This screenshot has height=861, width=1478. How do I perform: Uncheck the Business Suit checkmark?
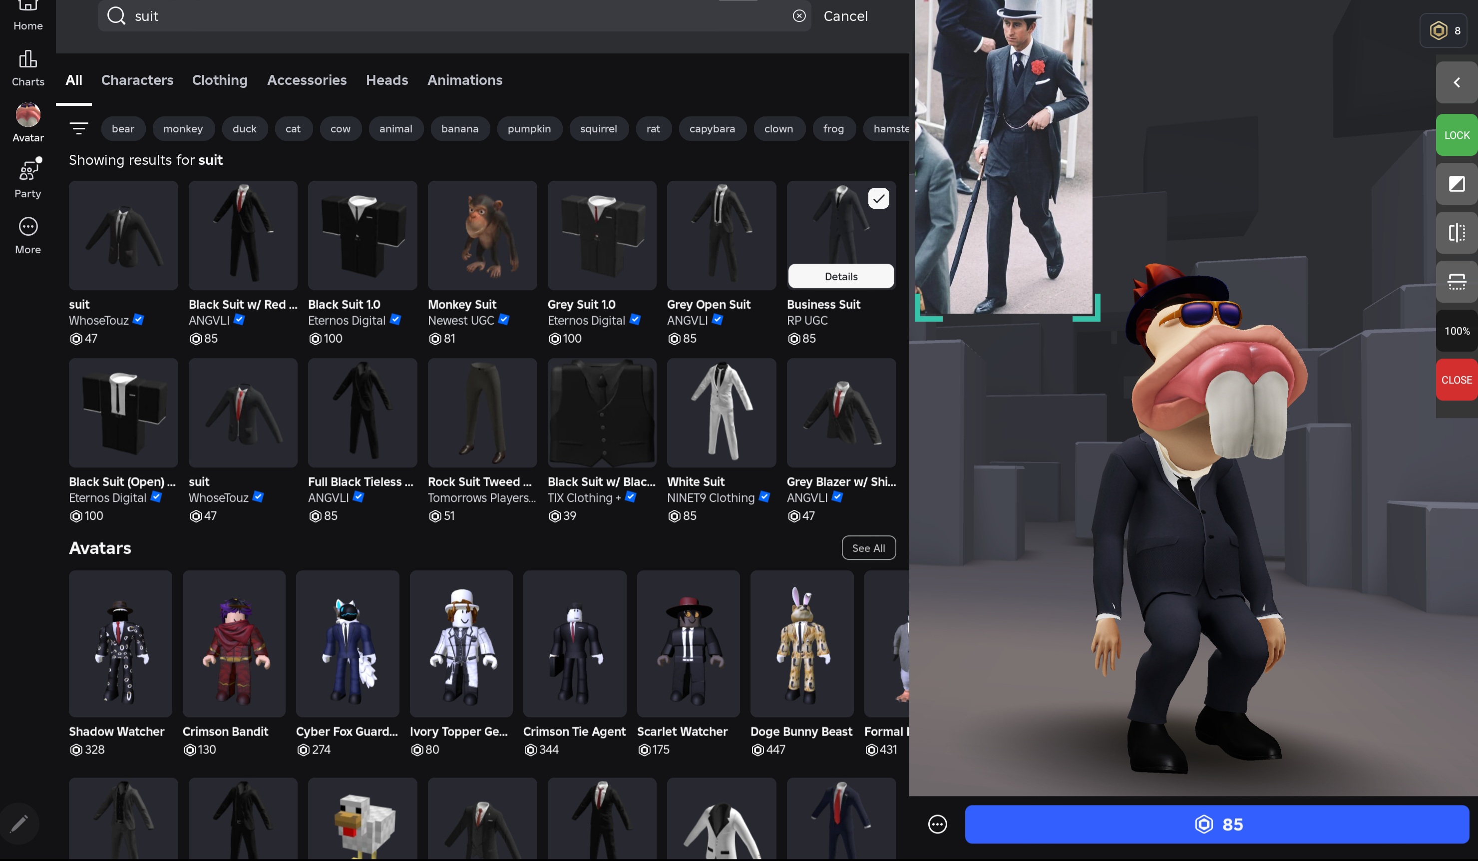878,199
